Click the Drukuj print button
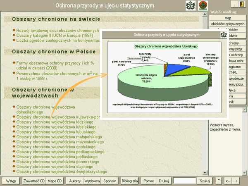 pos(164,181)
